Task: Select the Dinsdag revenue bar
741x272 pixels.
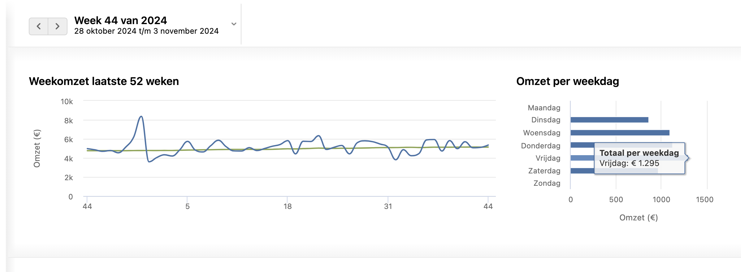Action: pyautogui.click(x=609, y=120)
